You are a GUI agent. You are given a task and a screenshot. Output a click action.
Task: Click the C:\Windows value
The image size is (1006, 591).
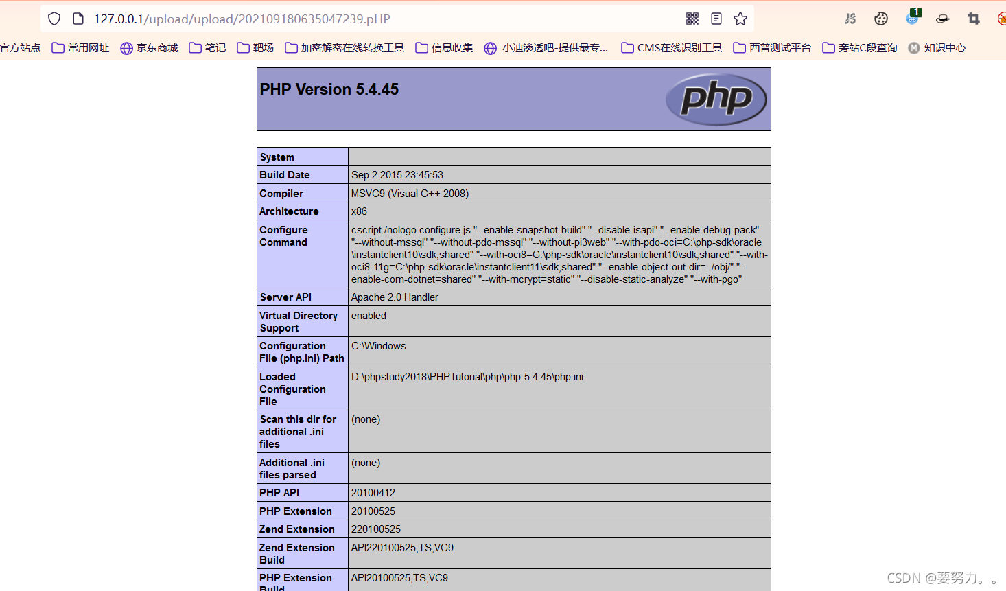pos(379,346)
